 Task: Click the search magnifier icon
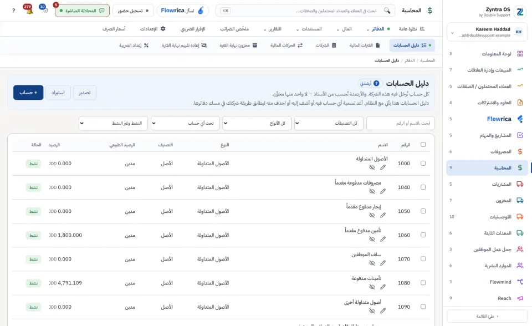387,11
